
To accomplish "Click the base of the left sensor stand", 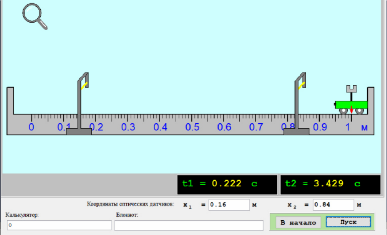I will (x=79, y=132).
